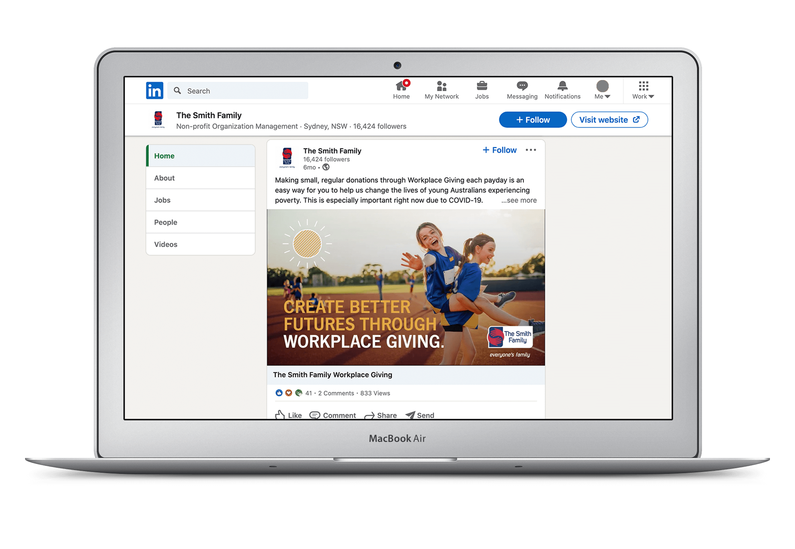The height and width of the screenshot is (549, 795).
Task: Open the 2 Comments link
Action: coord(336,393)
